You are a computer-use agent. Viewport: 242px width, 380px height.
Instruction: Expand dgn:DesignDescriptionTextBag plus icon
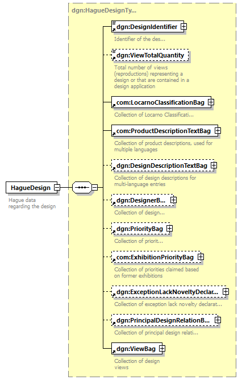(214, 166)
